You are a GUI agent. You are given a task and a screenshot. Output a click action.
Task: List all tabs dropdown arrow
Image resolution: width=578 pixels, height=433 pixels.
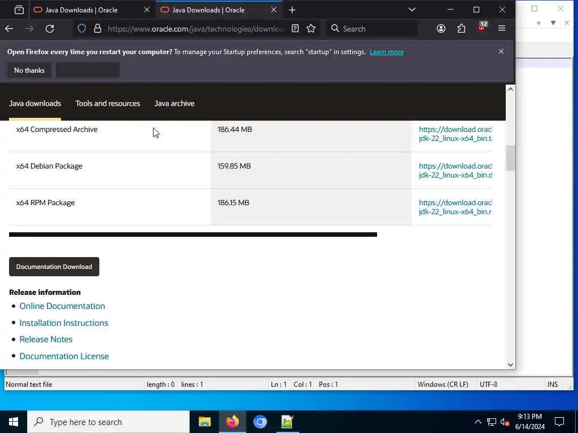click(412, 10)
